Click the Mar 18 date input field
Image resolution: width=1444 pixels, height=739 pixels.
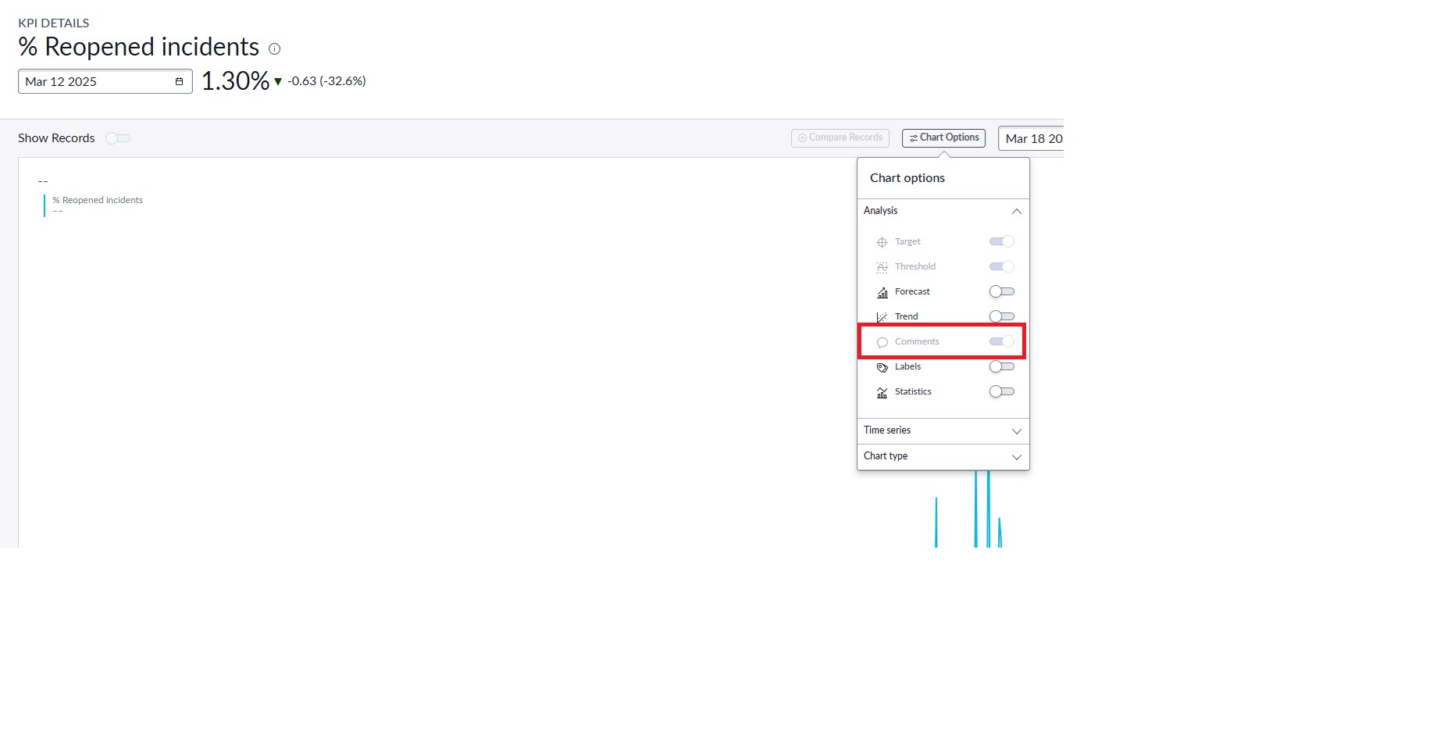1033,138
